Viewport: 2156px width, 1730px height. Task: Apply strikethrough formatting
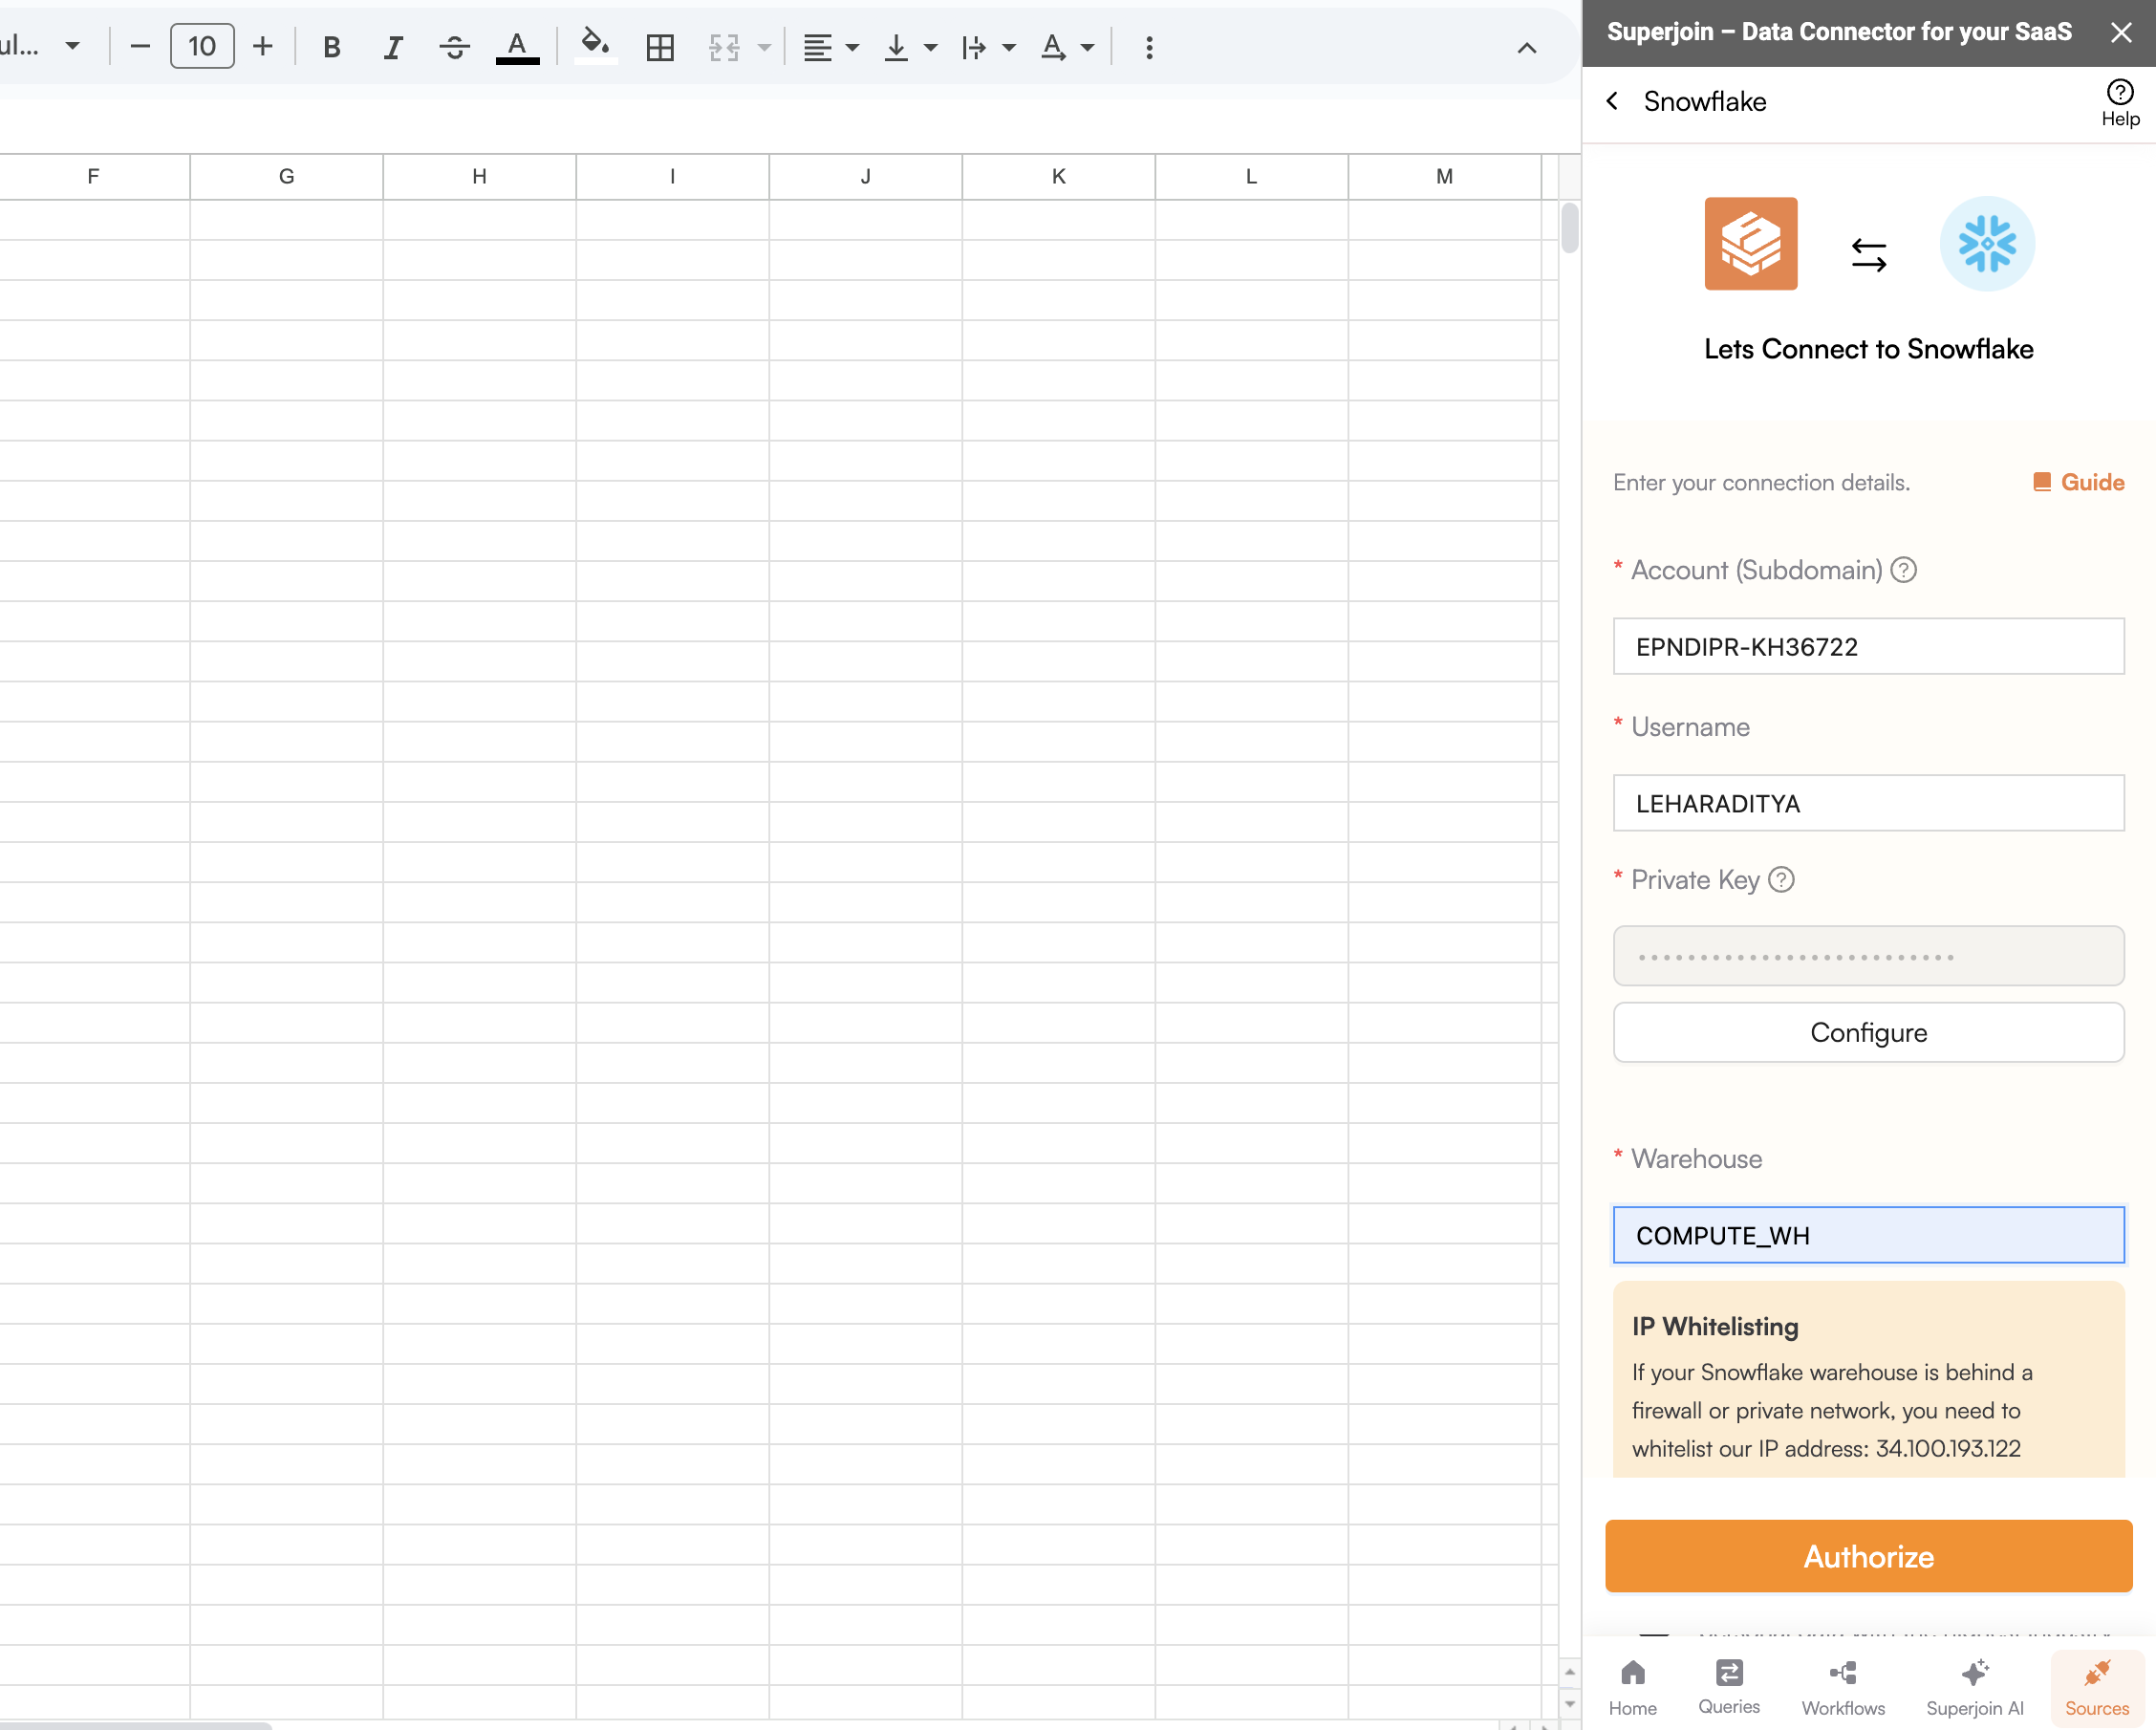click(454, 47)
